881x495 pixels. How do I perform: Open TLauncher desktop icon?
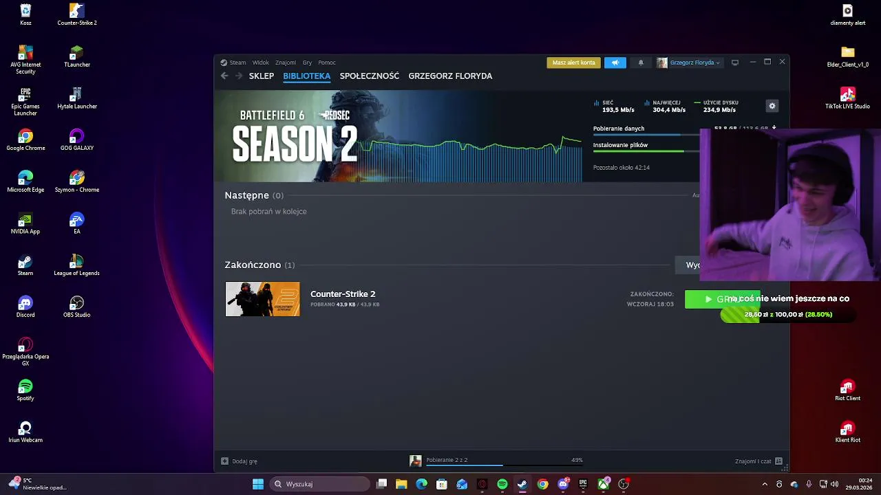77,56
